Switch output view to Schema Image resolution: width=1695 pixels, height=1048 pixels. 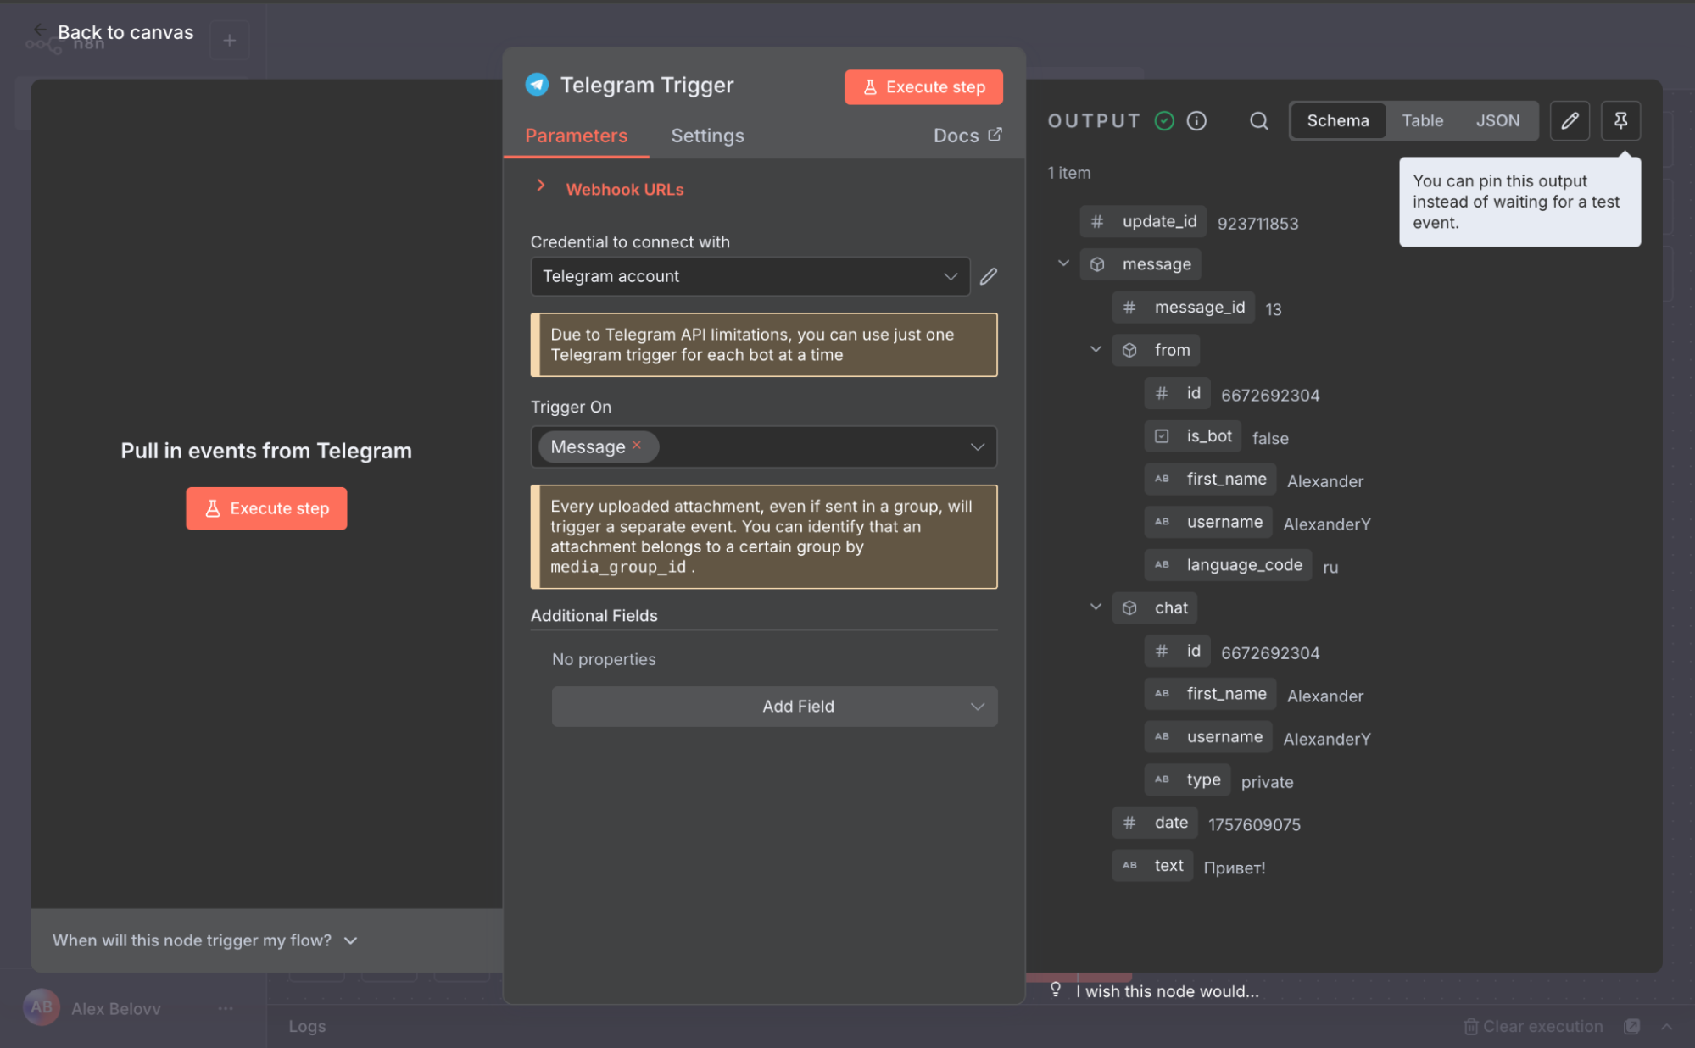1337,120
